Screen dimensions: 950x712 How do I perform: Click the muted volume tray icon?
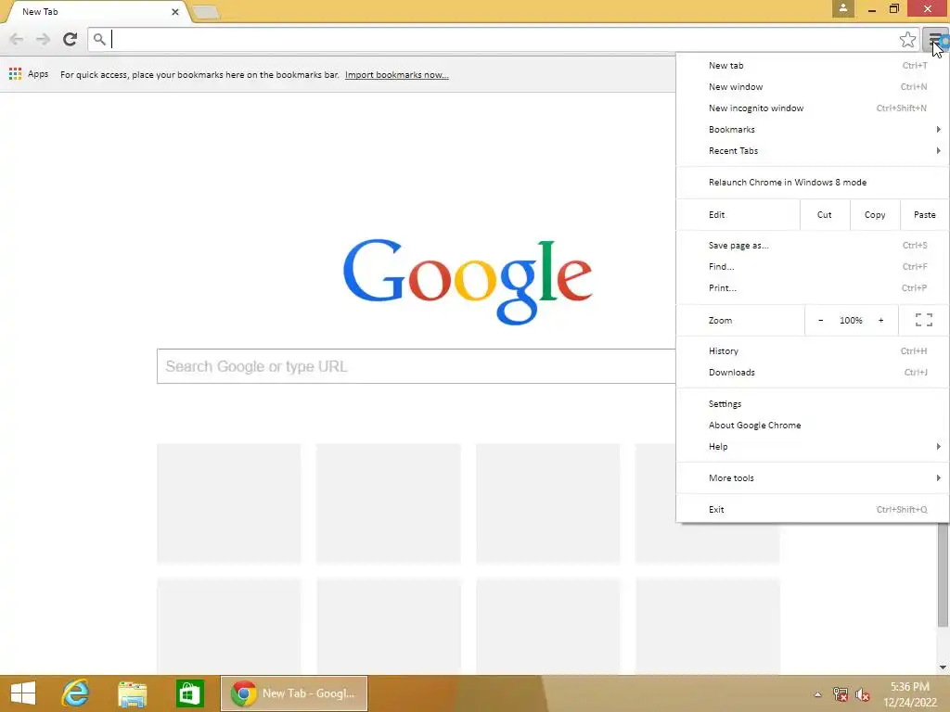[x=863, y=694]
